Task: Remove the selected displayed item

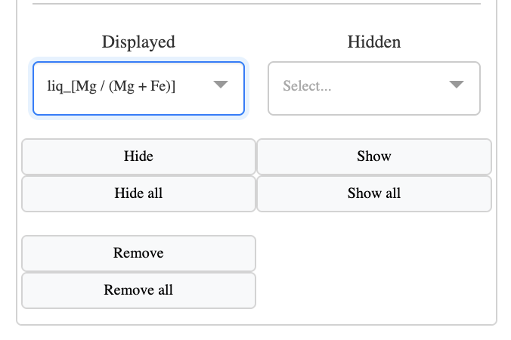Action: point(138,253)
